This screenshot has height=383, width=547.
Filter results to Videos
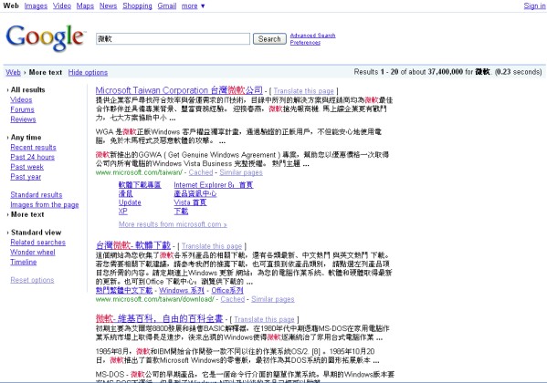[21, 99]
